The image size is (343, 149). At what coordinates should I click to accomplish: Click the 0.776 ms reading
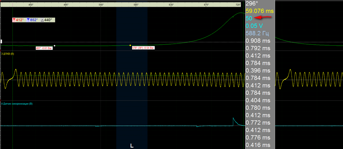click(x=258, y=138)
